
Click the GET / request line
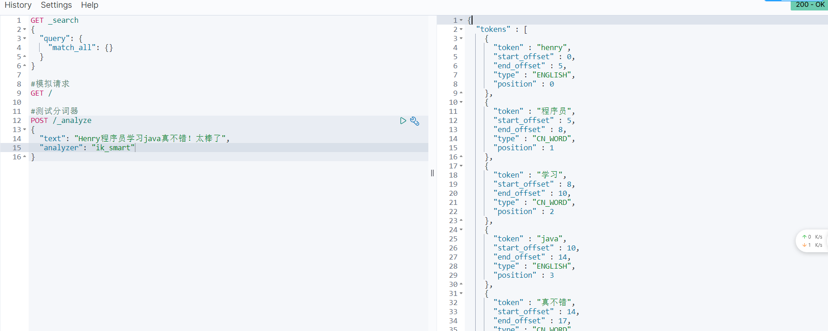41,93
